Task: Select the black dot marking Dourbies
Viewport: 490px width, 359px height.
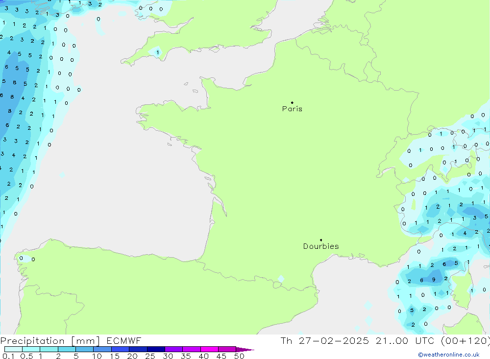Action: pos(321,240)
